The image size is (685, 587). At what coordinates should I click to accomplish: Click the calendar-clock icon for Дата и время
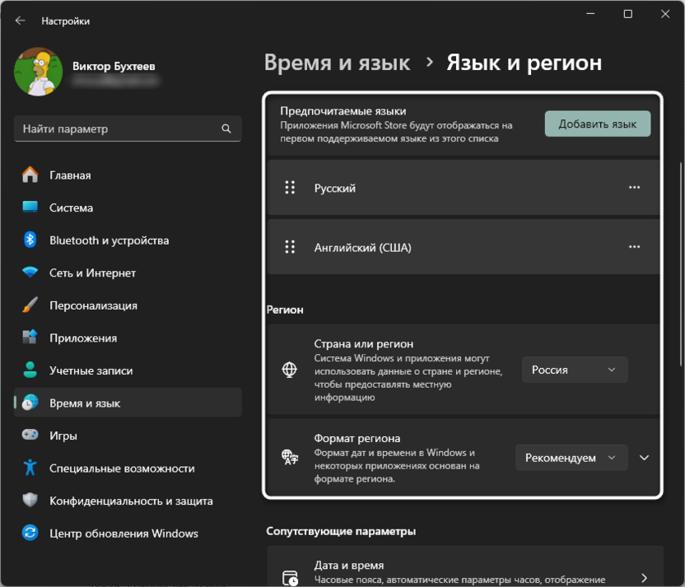[x=290, y=578]
